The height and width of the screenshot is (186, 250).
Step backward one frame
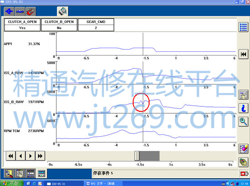tap(20, 156)
